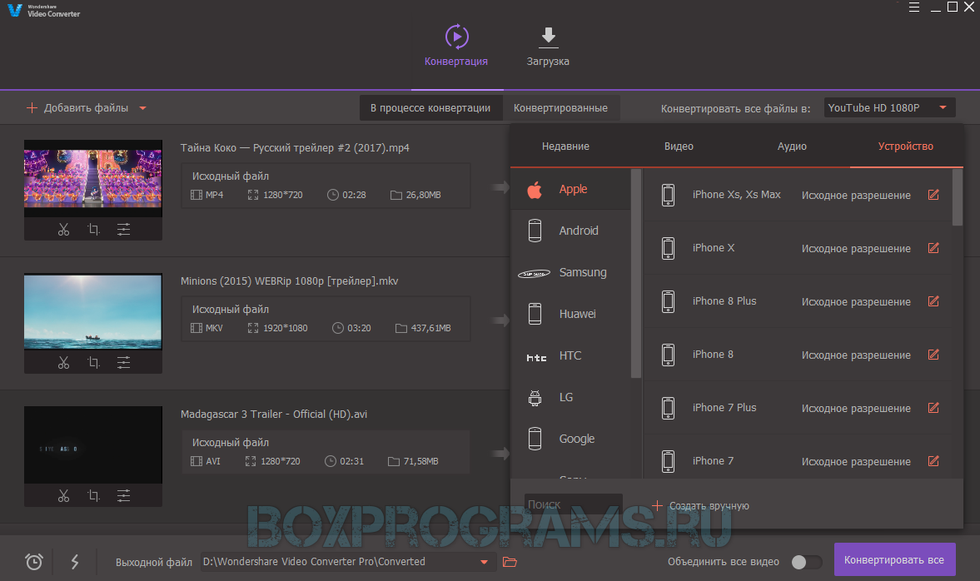
Task: Expand the Добавить файлы dropdown arrow
Action: (142, 108)
